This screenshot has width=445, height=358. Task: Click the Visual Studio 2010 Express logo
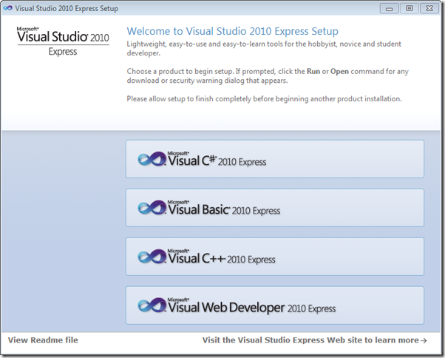[x=63, y=41]
